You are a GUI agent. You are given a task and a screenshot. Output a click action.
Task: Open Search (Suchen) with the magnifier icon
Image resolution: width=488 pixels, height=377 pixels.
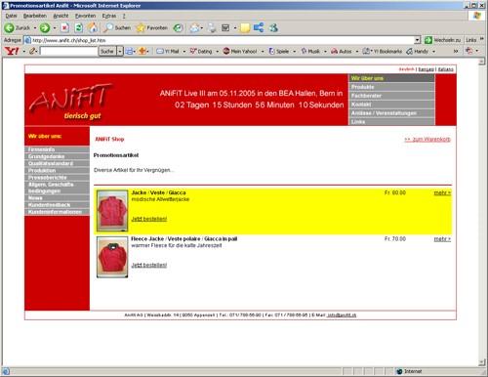(x=107, y=28)
